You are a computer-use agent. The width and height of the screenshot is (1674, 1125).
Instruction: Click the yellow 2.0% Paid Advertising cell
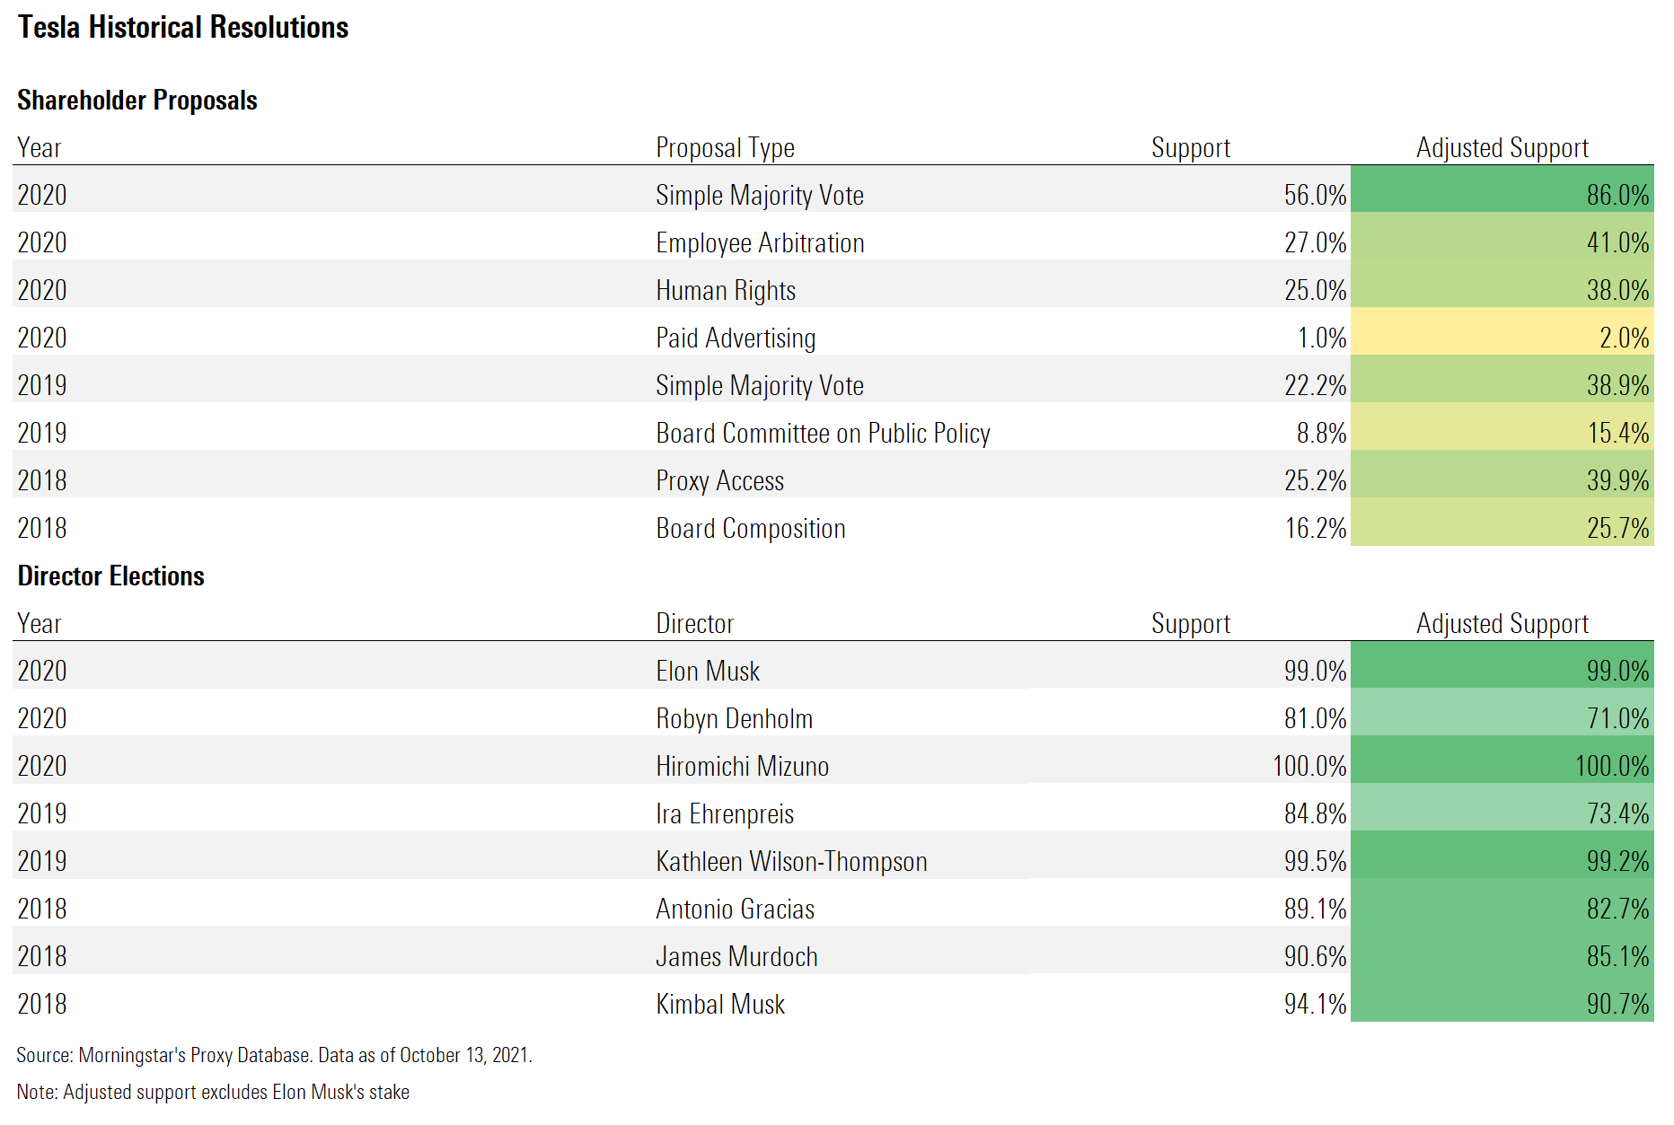[x=1502, y=338]
